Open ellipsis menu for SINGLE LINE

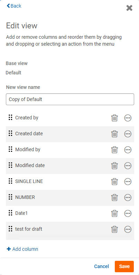pyautogui.click(x=128, y=182)
